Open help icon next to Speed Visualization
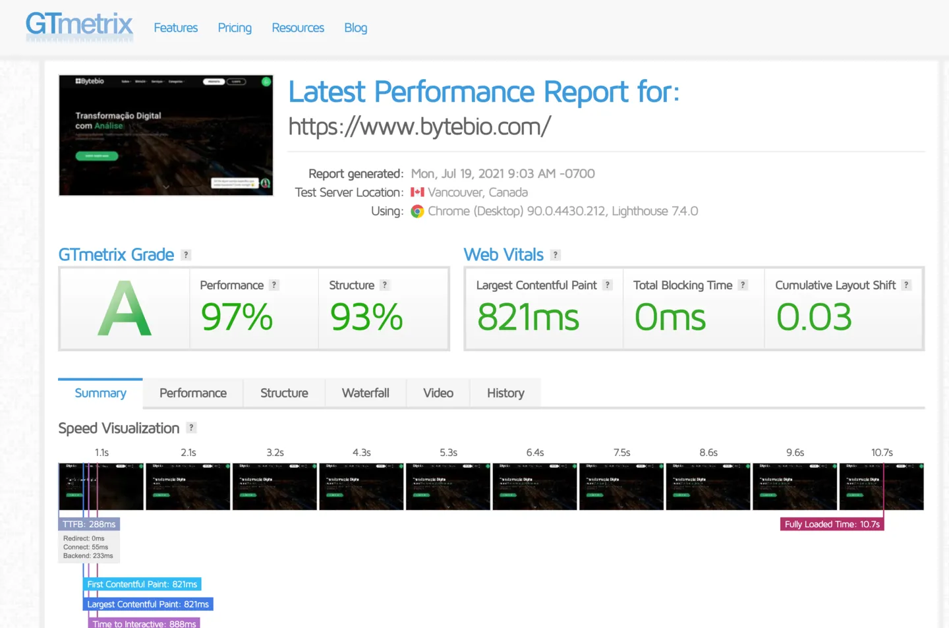Image resolution: width=949 pixels, height=628 pixels. 191,428
